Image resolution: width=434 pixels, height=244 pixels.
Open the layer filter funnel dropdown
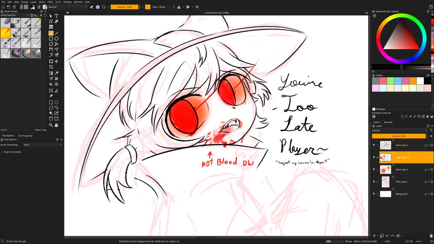click(431, 130)
